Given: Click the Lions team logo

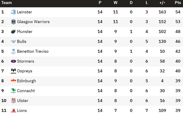Looking at the screenshot, I should [13, 110].
